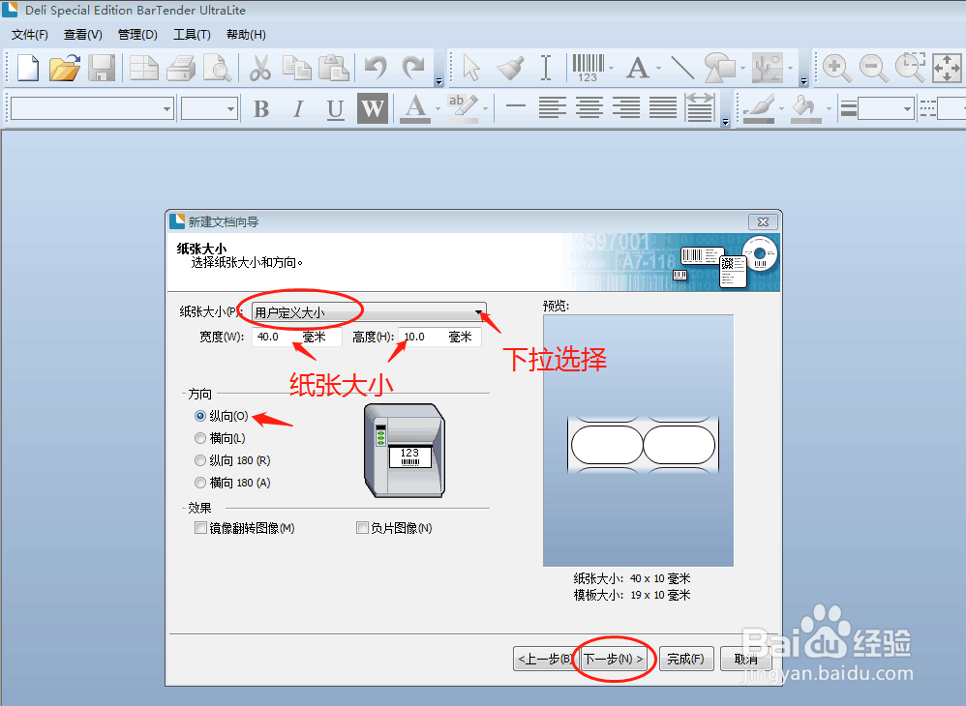Select the text cursor I-beam tool
966x706 pixels.
[x=546, y=68]
